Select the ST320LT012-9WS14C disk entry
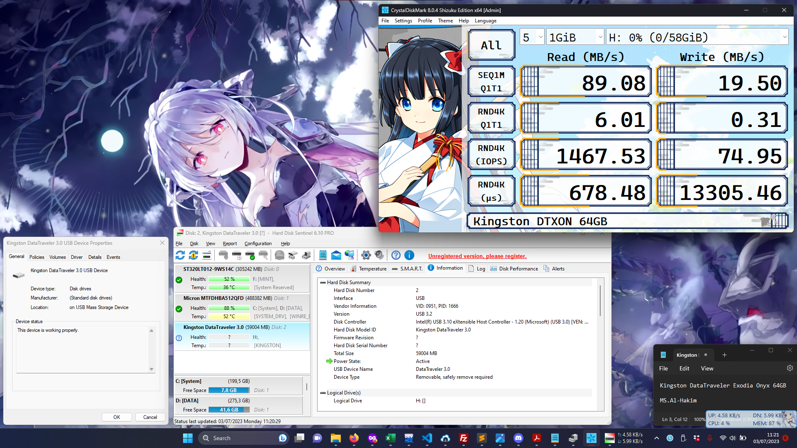The image size is (797, 448). coord(242,278)
